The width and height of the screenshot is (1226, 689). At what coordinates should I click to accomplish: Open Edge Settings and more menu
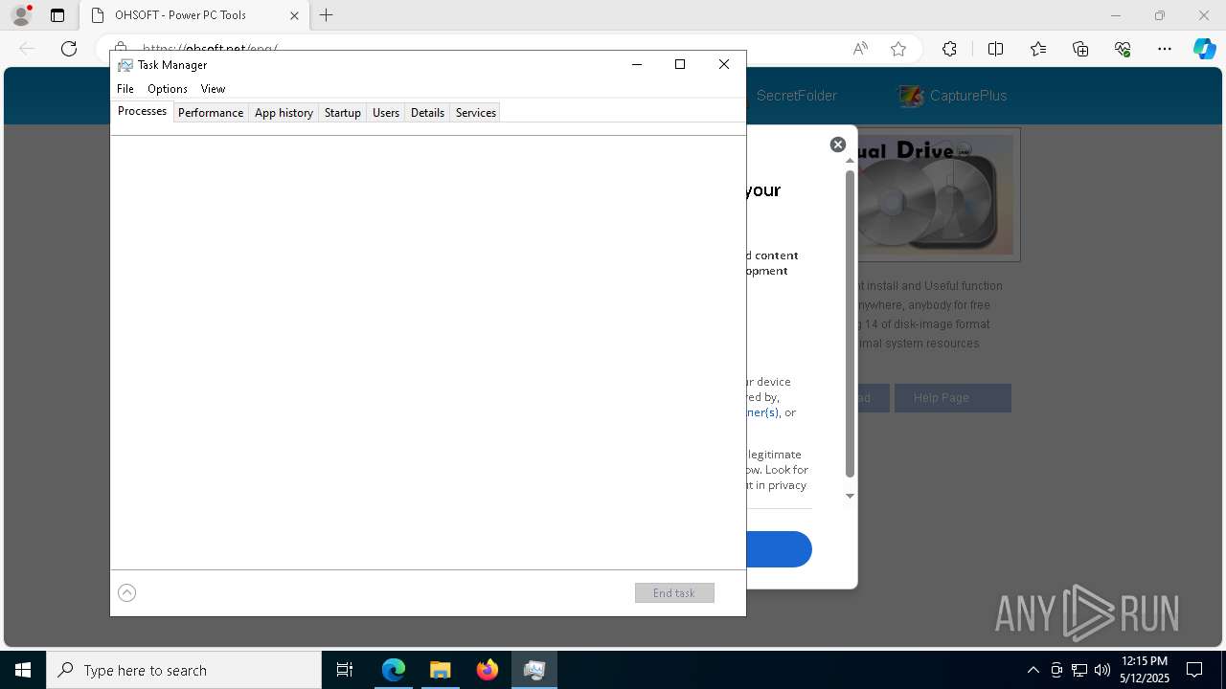tap(1165, 49)
